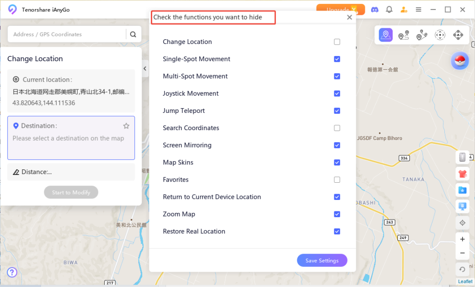Open notifications bell icon
Image resolution: width=475 pixels, height=287 pixels.
(x=389, y=10)
